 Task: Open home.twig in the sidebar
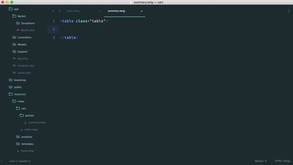click(27, 151)
